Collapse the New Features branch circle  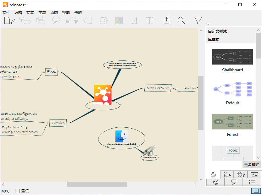tap(173, 88)
